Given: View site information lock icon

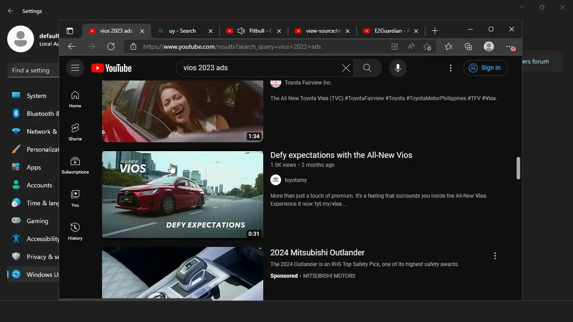Looking at the screenshot, I should point(133,47).
